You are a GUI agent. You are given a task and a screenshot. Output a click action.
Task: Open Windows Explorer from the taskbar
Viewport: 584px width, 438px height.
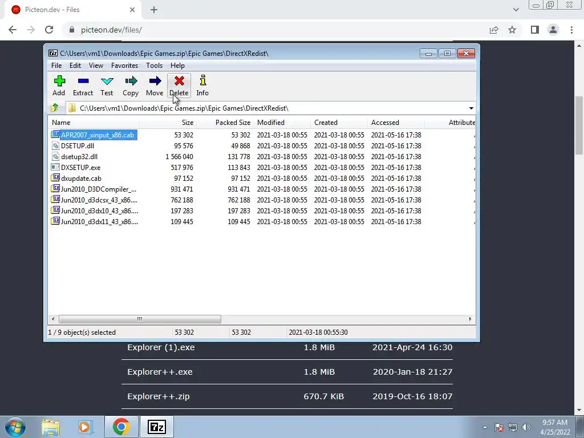tap(51, 427)
